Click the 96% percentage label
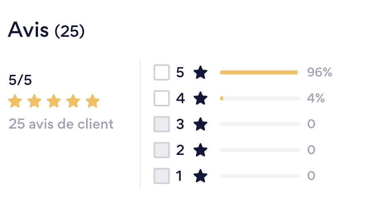Screen dimensions: 367x199 click(x=319, y=72)
